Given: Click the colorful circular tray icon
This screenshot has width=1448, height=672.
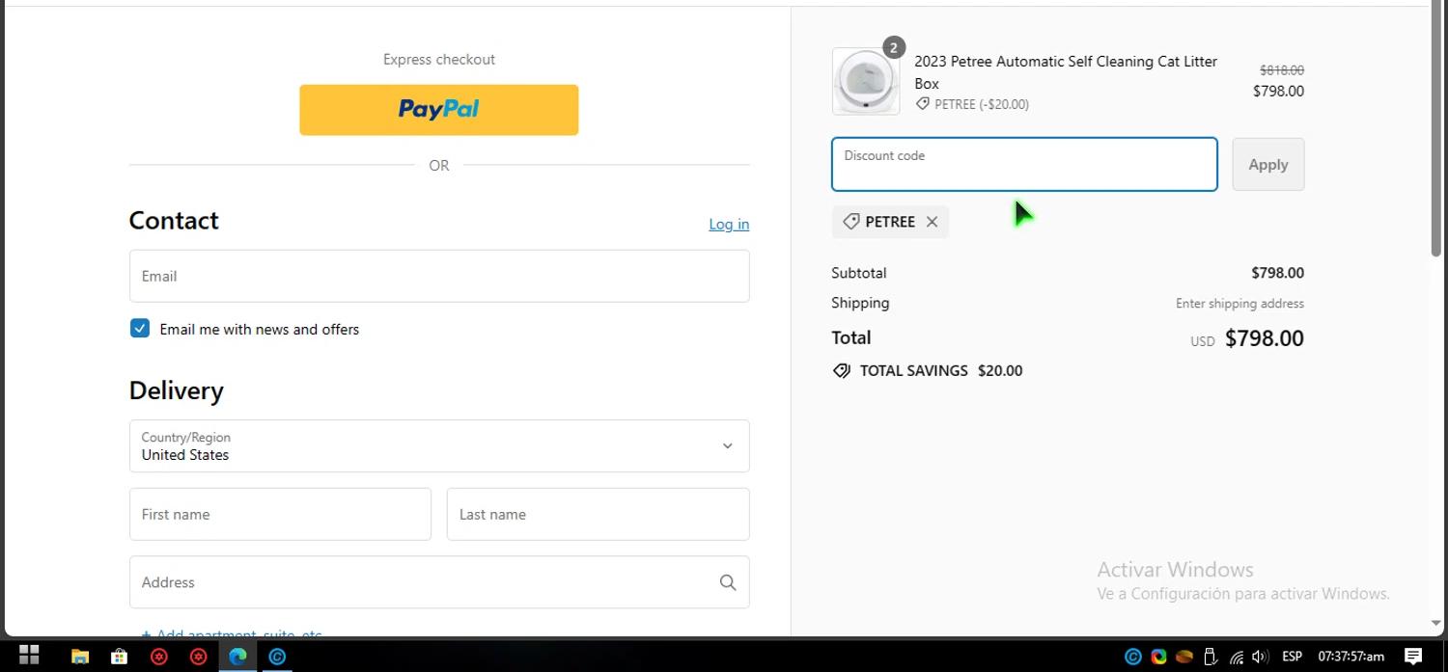Looking at the screenshot, I should 1158,657.
